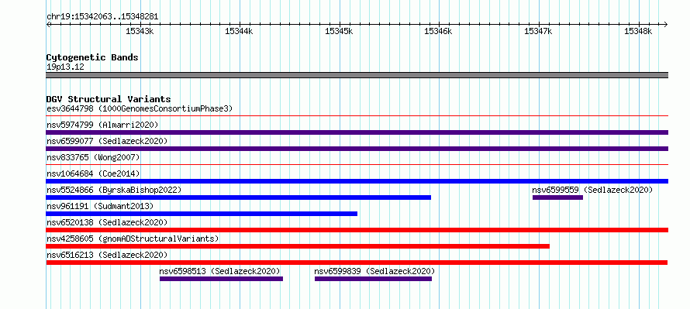Select the red bar under nsv6520138
The image size is (690, 309).
(357, 230)
